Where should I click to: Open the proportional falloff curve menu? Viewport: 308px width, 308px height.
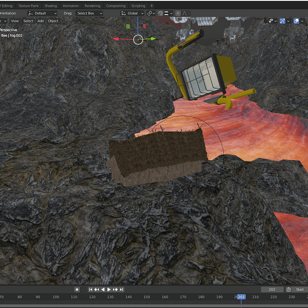(186, 13)
